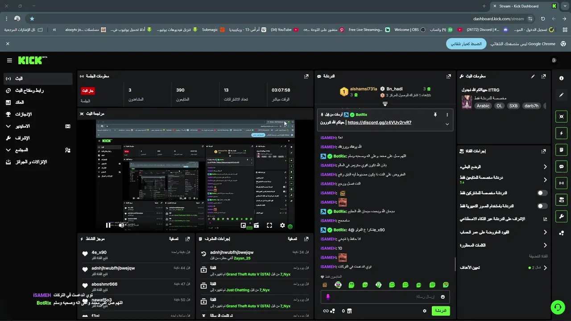Image resolution: width=571 pixels, height=321 pixels.
Task: Collapse the chat leaderboard arrow
Action: (x=385, y=104)
